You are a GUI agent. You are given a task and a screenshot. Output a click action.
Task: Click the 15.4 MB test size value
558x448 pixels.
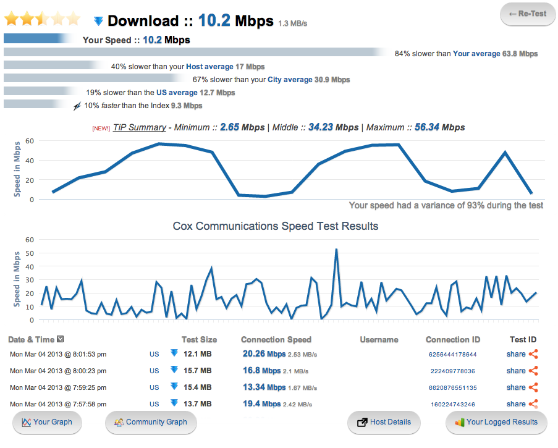pos(198,387)
